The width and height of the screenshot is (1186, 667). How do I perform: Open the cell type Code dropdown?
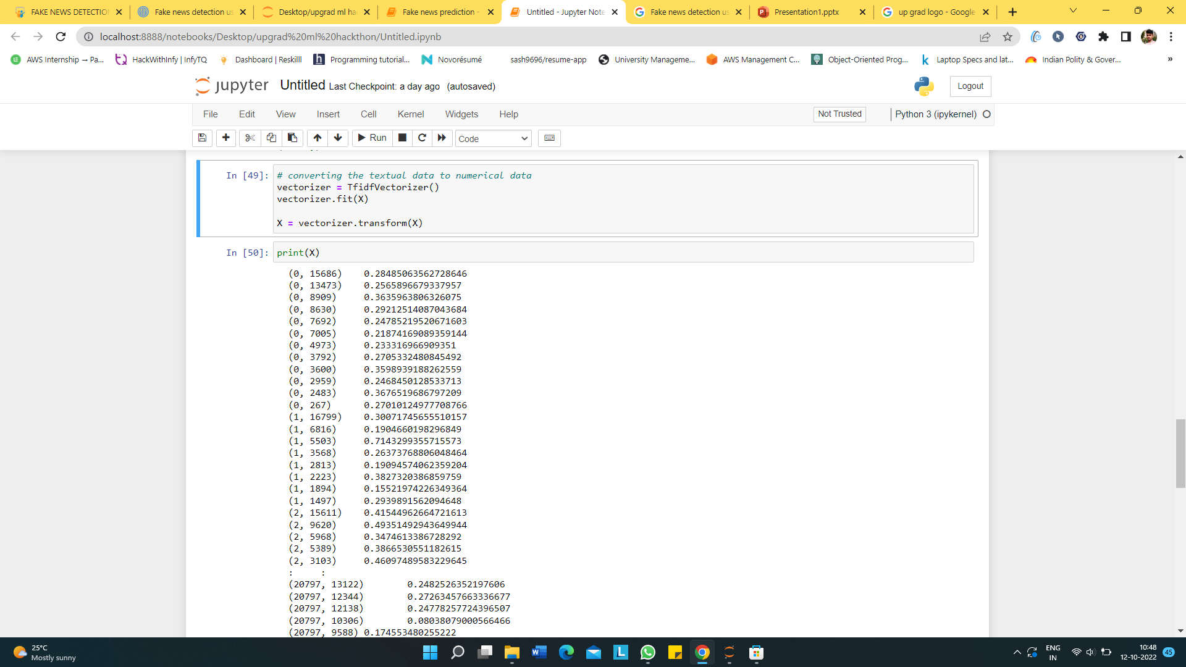pos(493,139)
